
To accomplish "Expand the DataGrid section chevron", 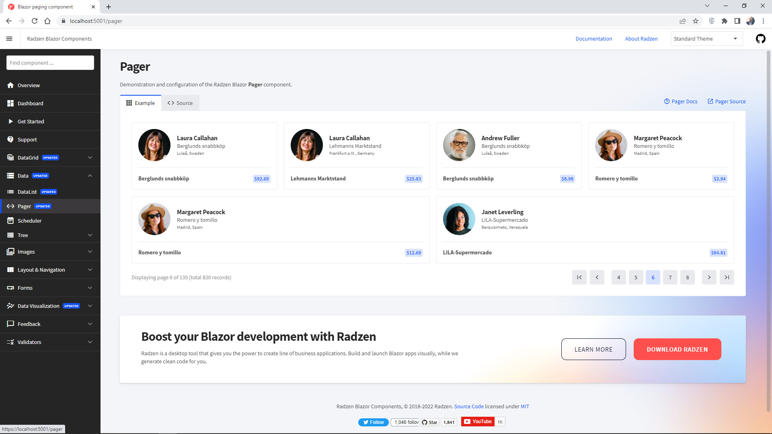I will coord(90,158).
